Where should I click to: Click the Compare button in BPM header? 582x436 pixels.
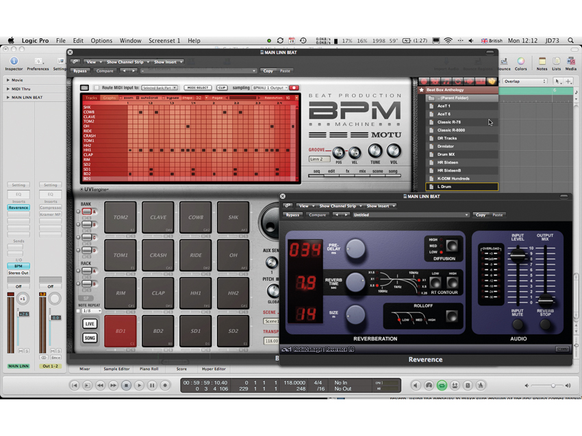[x=105, y=71]
